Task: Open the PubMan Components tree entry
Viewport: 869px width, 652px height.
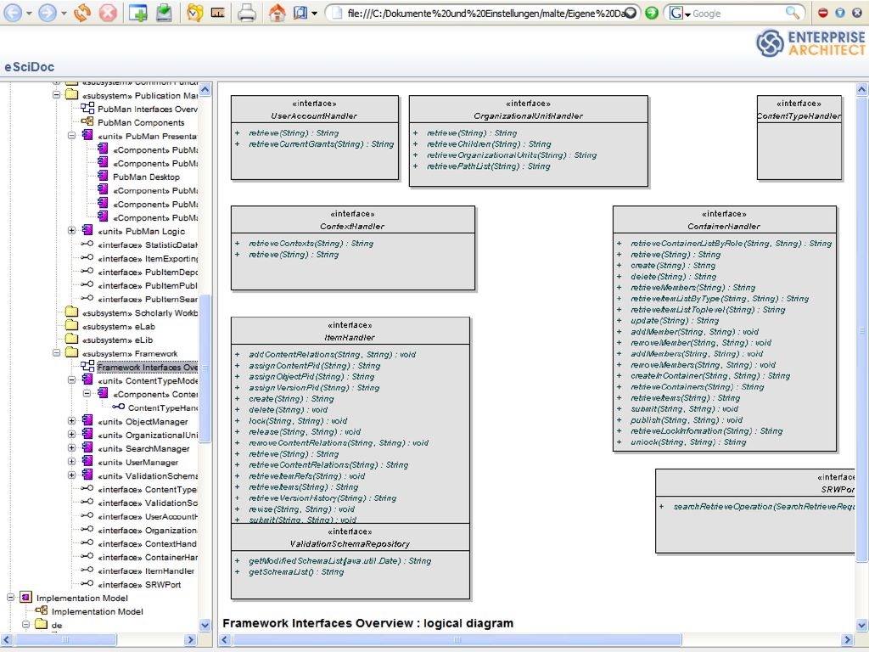Action: tap(141, 122)
